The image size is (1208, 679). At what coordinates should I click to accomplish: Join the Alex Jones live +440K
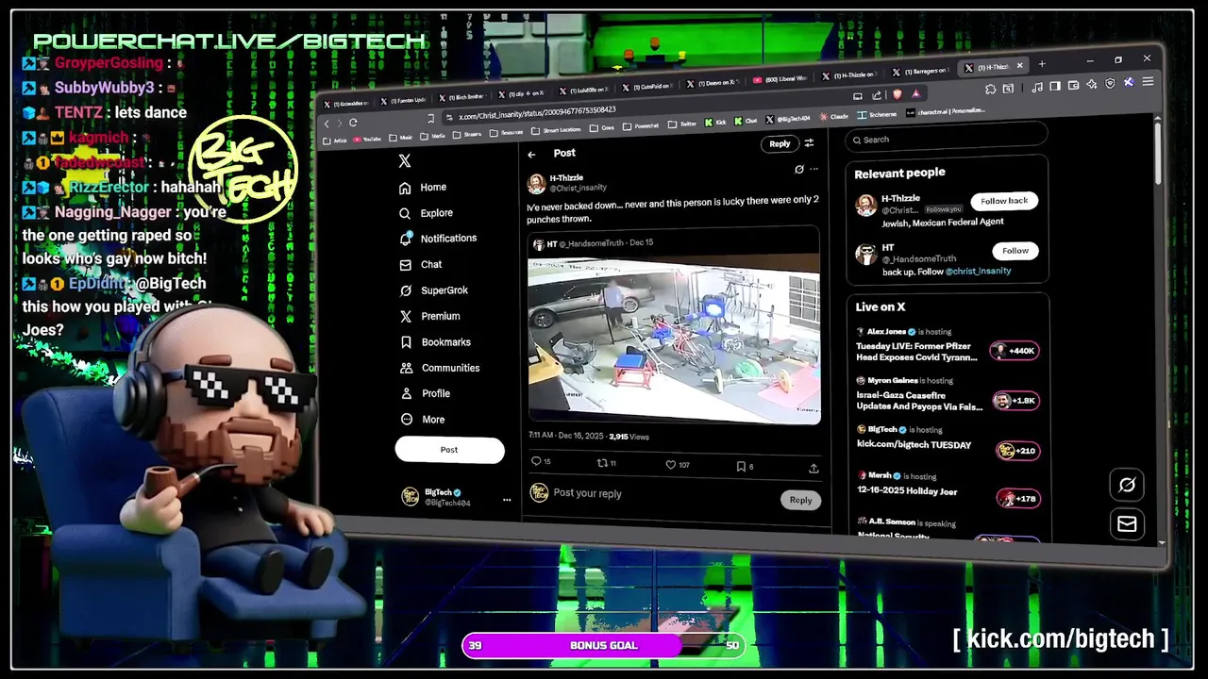(x=1015, y=351)
